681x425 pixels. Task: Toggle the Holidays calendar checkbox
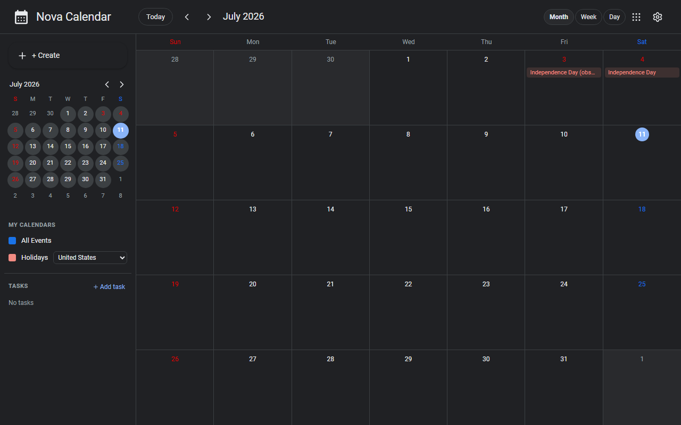pyautogui.click(x=12, y=258)
